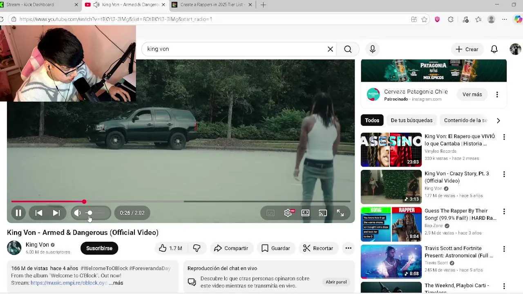The height and width of the screenshot is (294, 523).
Task: Click #WelcomeToOBlock hashtag
Action: click(x=104, y=268)
